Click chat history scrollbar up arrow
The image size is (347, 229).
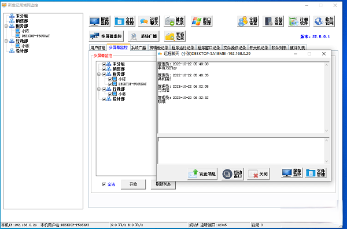(x=327, y=65)
